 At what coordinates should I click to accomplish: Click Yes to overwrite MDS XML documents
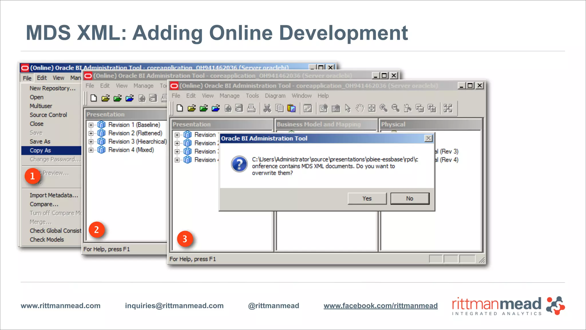point(367,199)
